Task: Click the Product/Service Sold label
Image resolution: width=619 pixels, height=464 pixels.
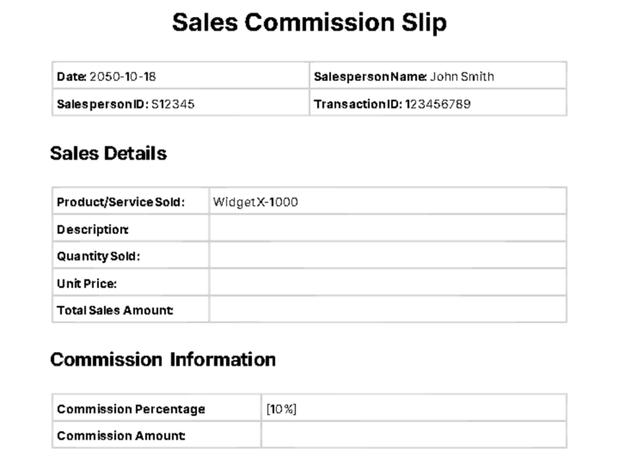Action: 120,202
